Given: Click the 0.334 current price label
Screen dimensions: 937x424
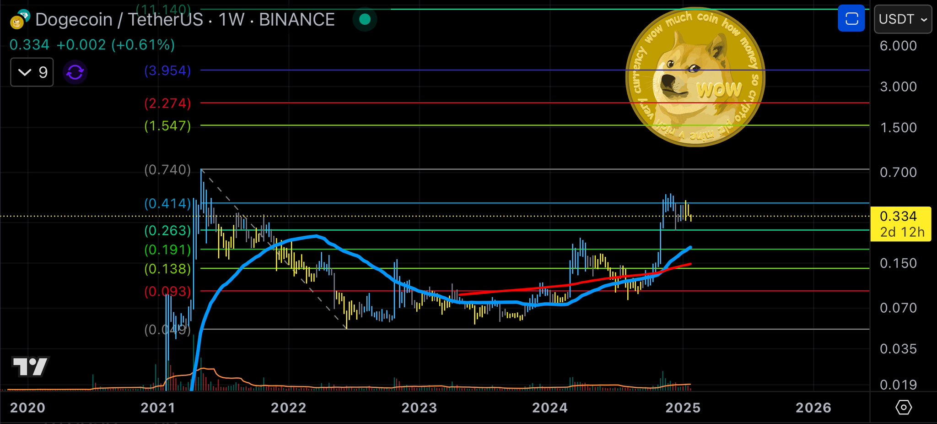Looking at the screenshot, I should [900, 224].
